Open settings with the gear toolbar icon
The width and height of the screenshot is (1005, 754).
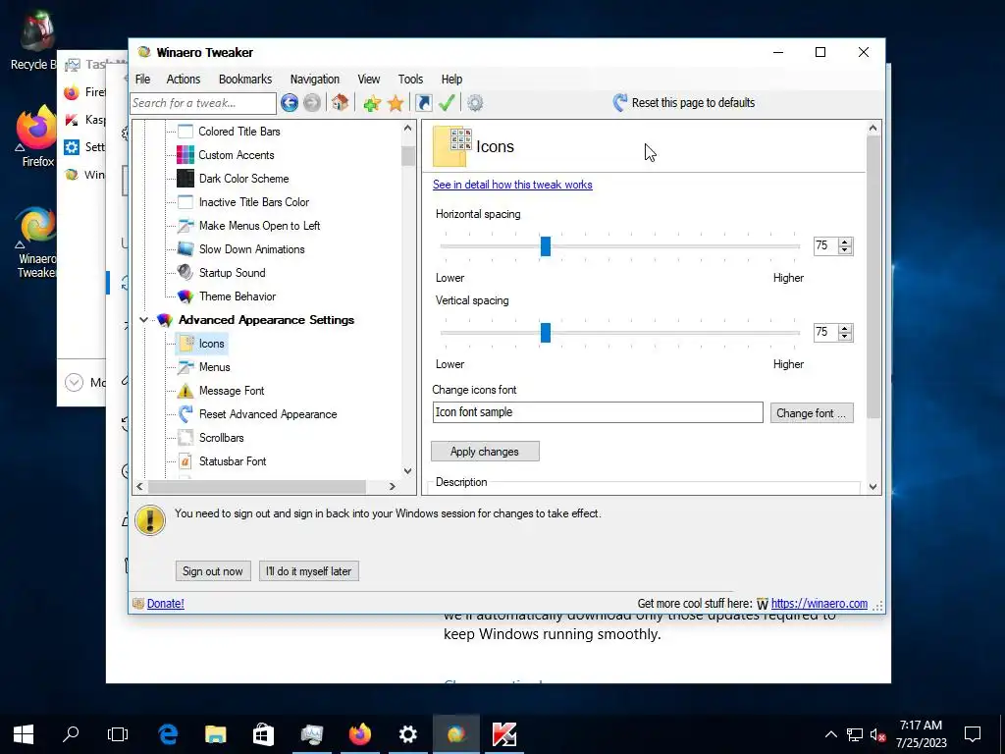(x=475, y=102)
